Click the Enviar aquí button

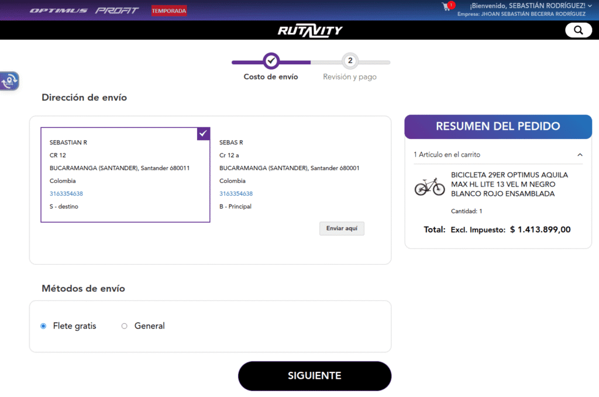(342, 229)
